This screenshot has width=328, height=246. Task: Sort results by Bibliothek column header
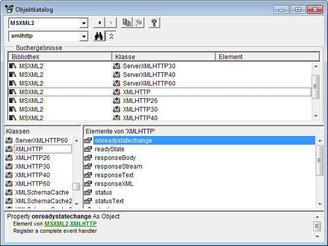tap(60, 57)
